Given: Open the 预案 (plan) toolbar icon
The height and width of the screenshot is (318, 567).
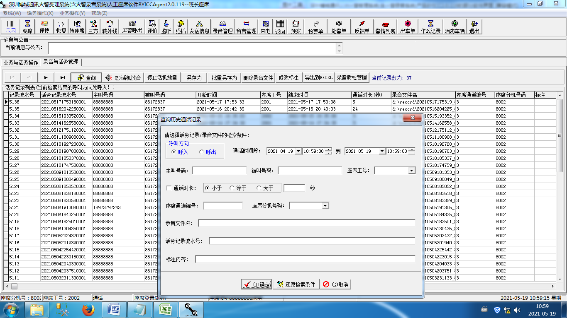Looking at the screenshot, I should point(296,27).
